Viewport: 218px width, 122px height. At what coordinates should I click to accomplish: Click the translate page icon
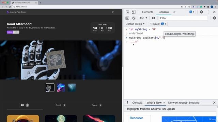click(182, 7)
